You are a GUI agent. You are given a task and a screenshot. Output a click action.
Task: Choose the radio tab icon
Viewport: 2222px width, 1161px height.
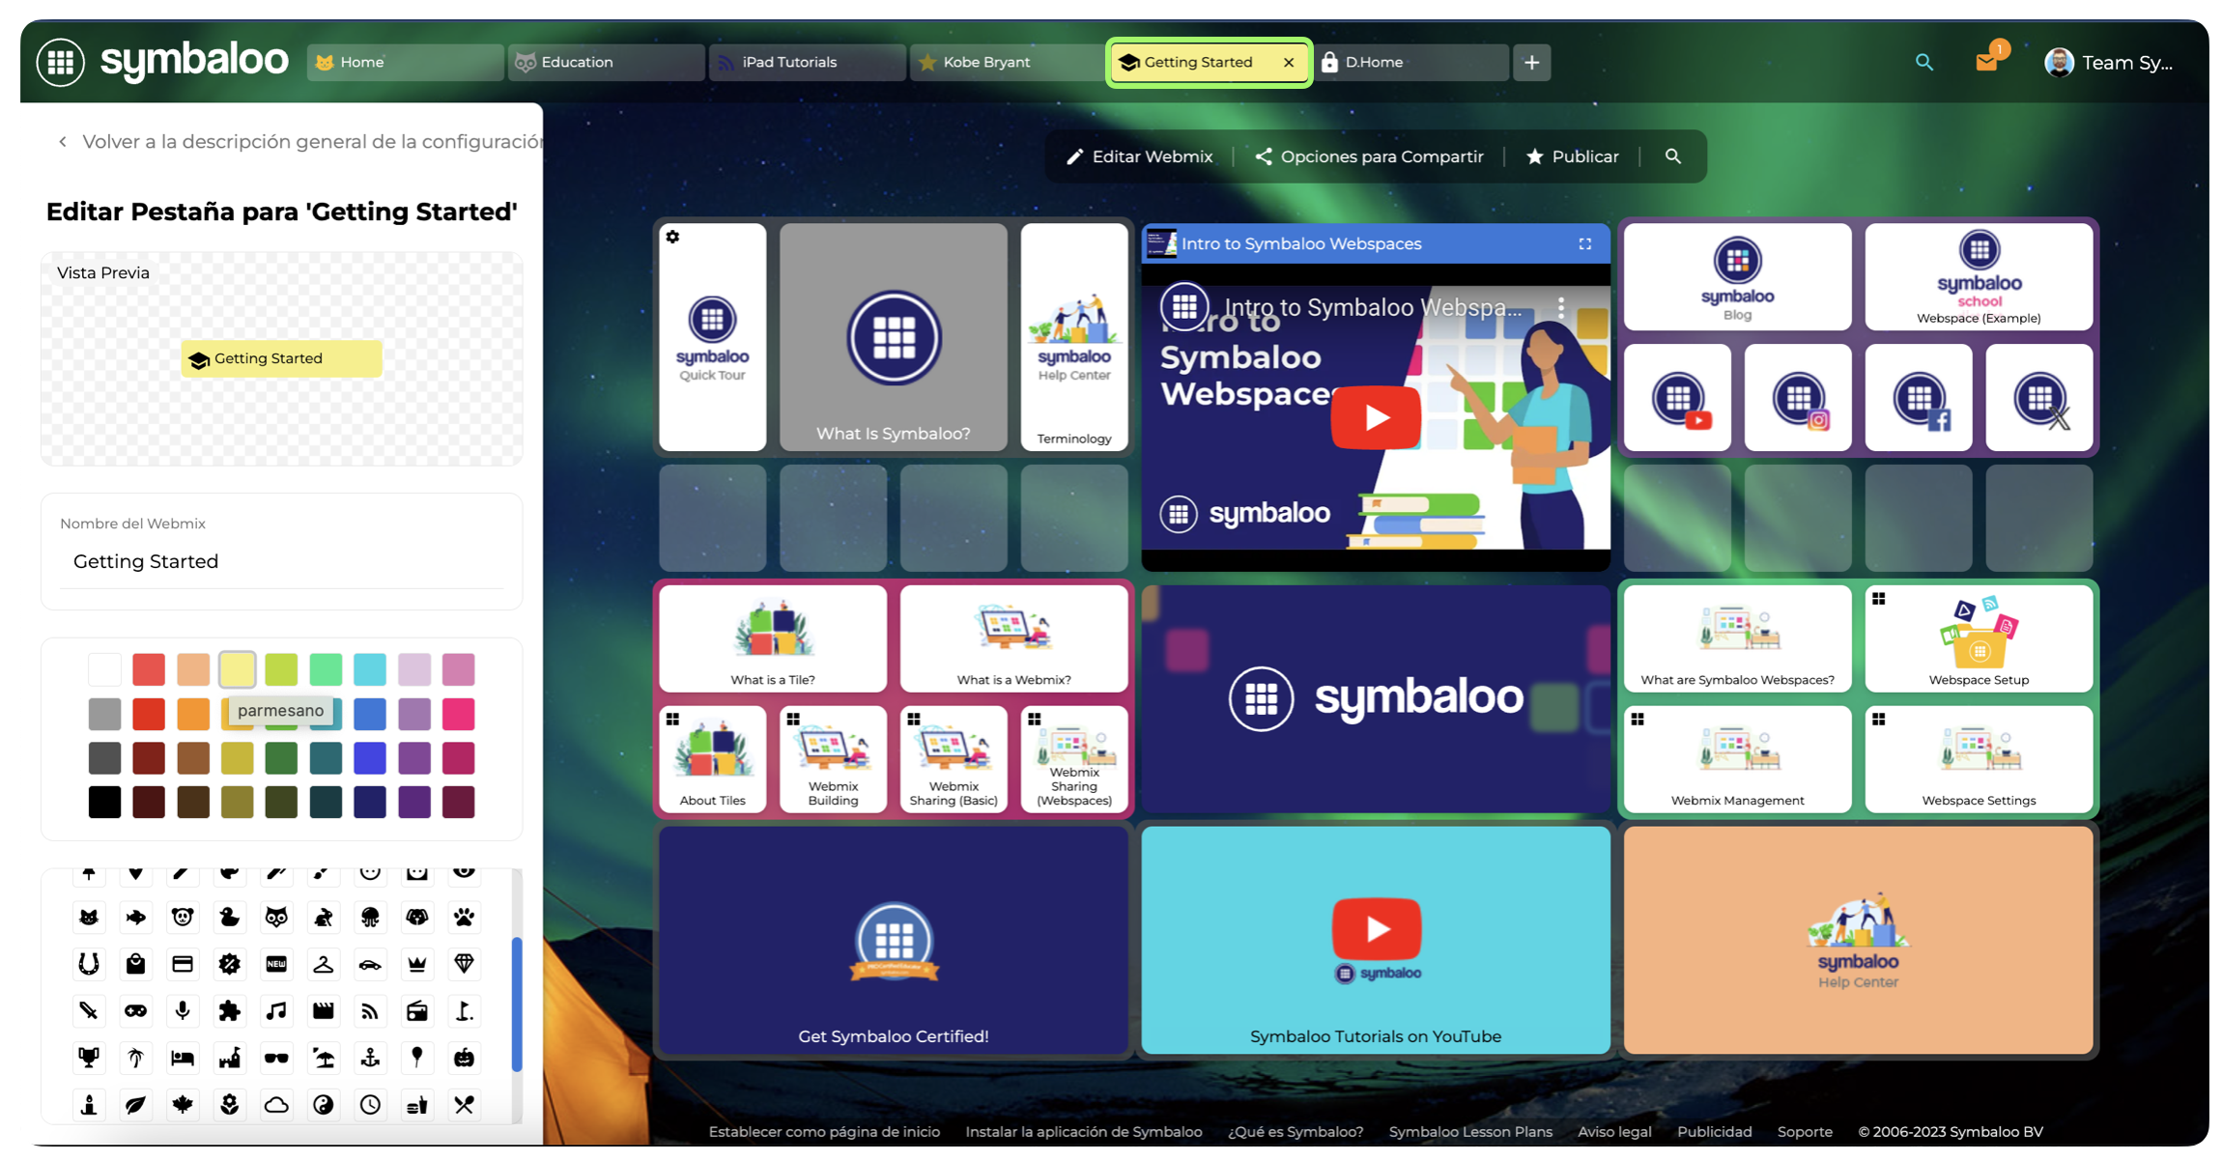[x=417, y=1010]
